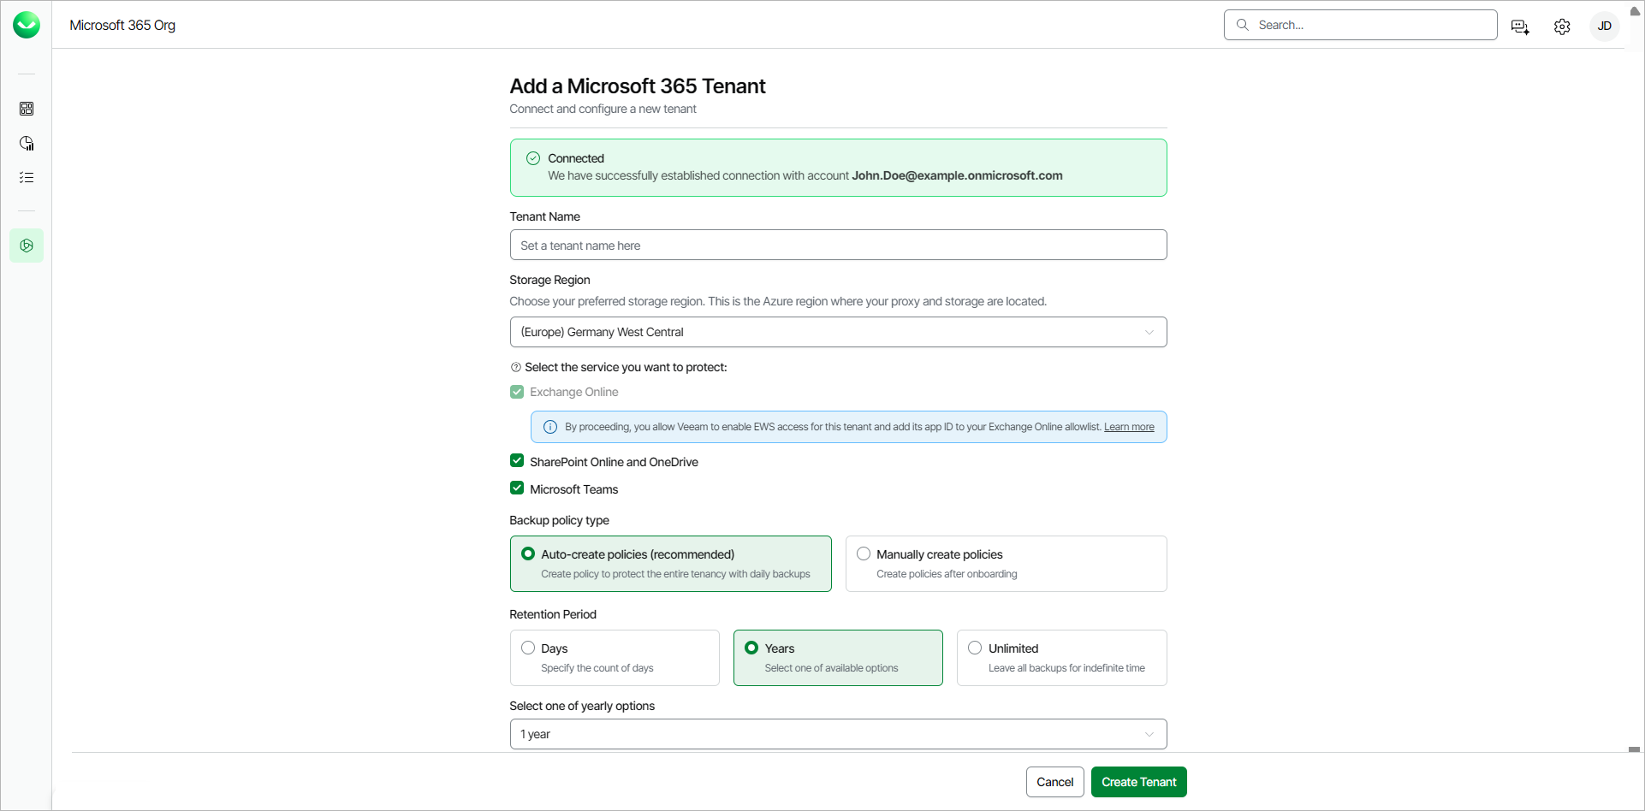Focus the Search box in header
Screen dimensions: 1645x811
(1360, 25)
